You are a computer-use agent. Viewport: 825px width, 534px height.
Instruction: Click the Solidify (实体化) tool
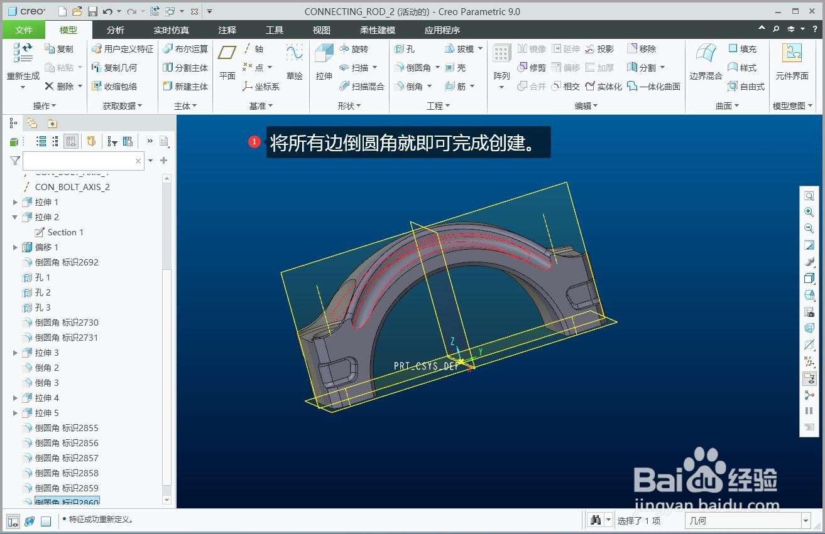coord(603,87)
